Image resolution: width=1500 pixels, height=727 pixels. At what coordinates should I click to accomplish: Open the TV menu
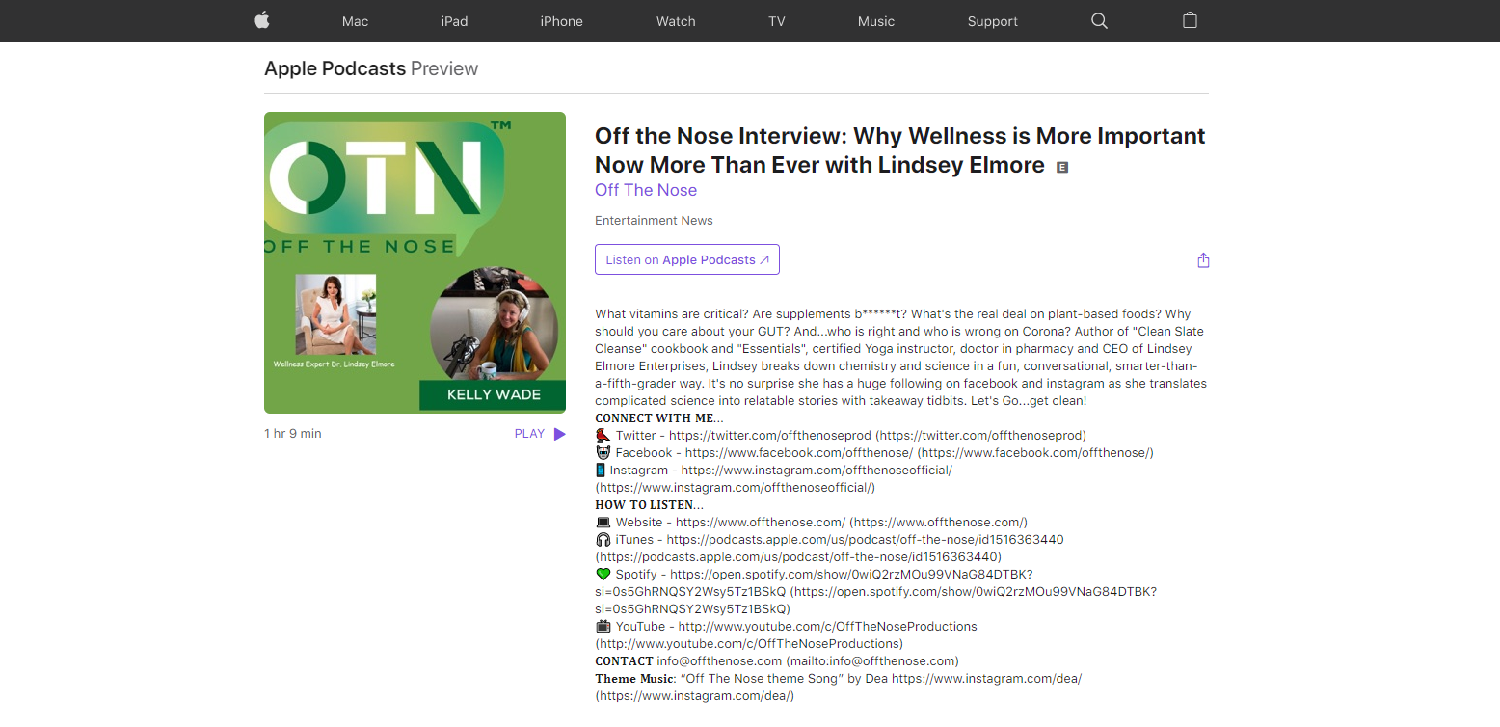pyautogui.click(x=777, y=21)
